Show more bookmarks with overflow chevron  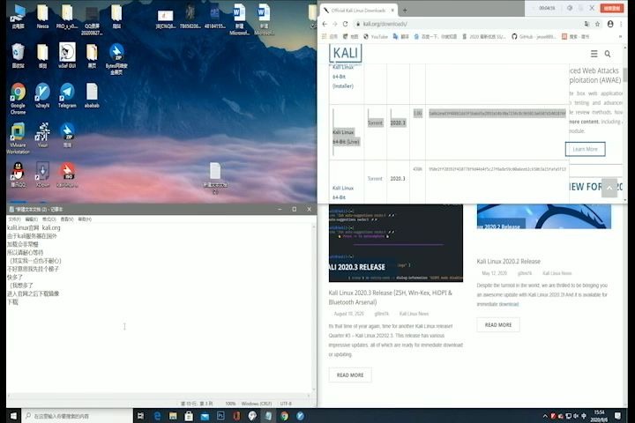620,36
